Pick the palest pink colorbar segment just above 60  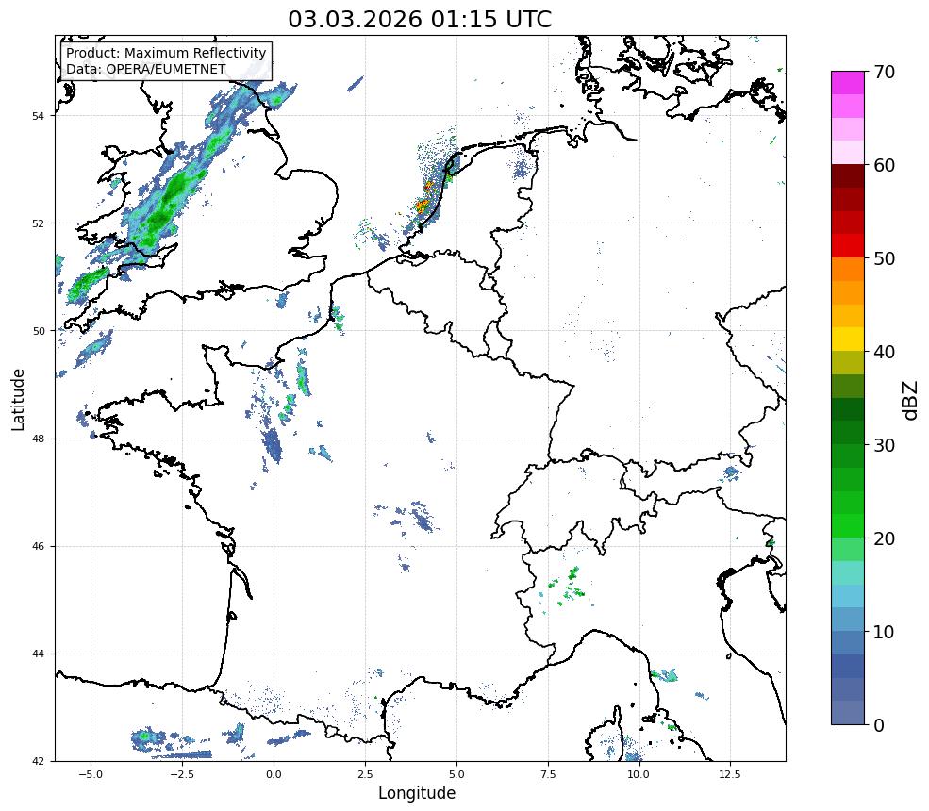pos(848,153)
